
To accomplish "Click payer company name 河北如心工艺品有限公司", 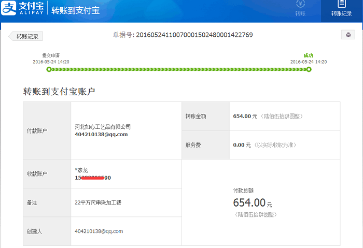I will pyautogui.click(x=103, y=127).
